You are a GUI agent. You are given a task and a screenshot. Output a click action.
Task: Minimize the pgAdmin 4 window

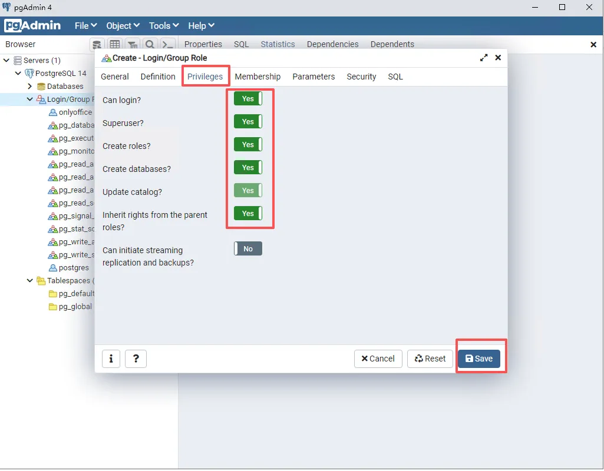(x=535, y=7)
